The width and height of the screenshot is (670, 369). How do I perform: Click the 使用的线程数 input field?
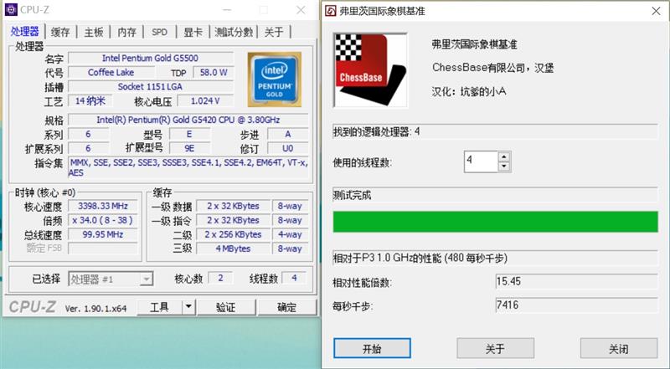click(481, 161)
